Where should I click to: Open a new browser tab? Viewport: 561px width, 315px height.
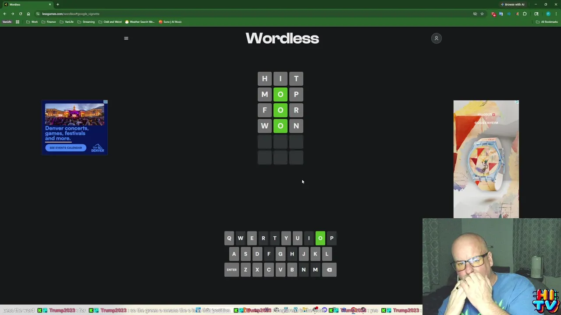click(57, 4)
